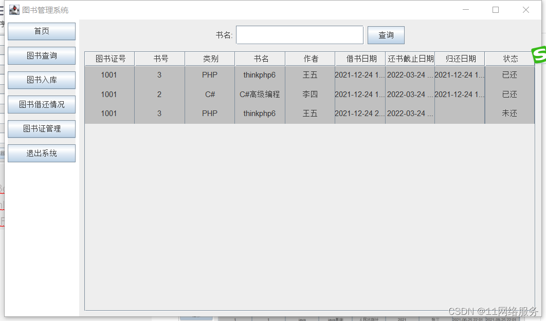Click 图书证号 1001 in the C# row
546x321 pixels.
[110, 95]
